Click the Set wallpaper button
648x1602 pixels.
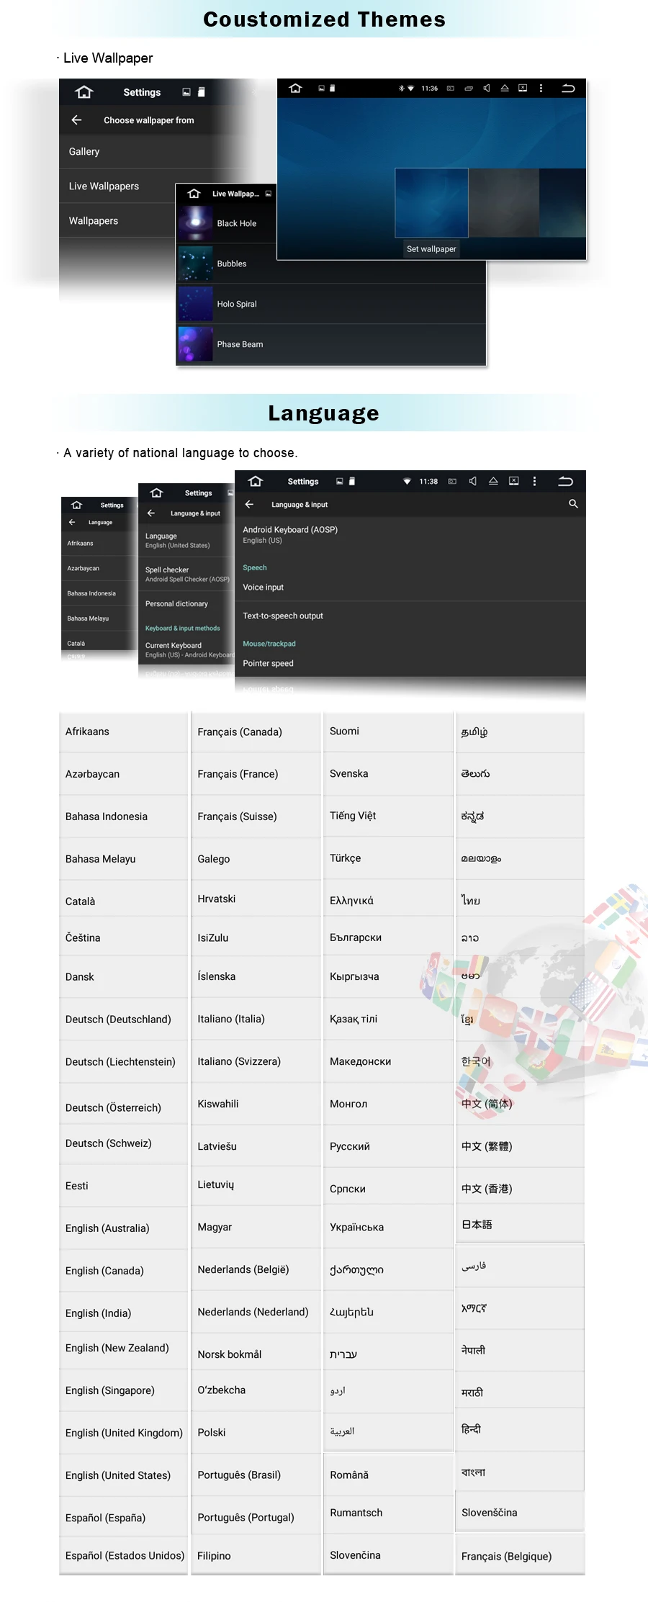click(x=431, y=249)
